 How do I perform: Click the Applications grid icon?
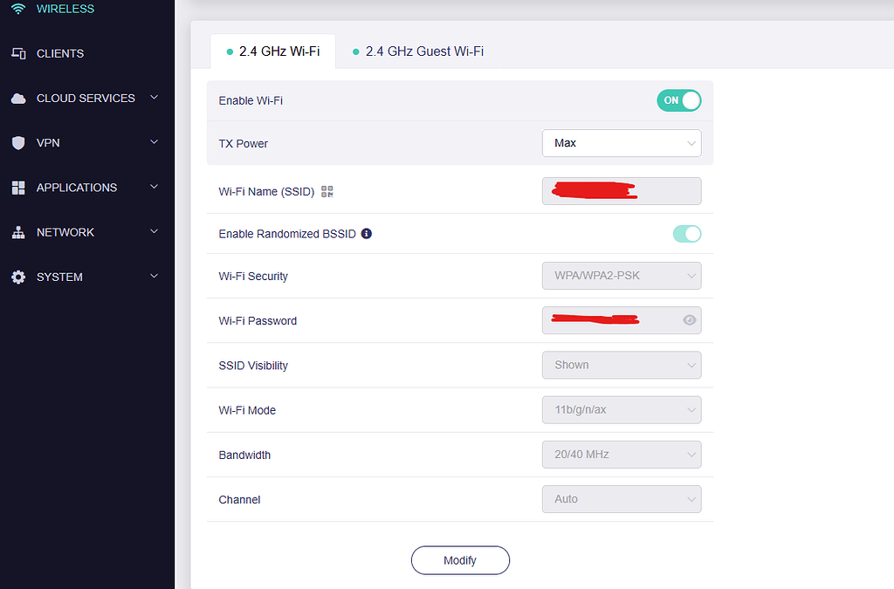click(x=18, y=187)
